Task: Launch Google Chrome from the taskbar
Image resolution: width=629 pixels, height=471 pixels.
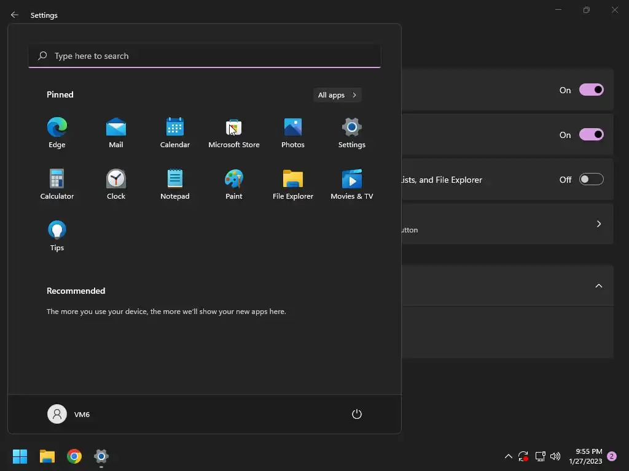Action: pos(74,456)
